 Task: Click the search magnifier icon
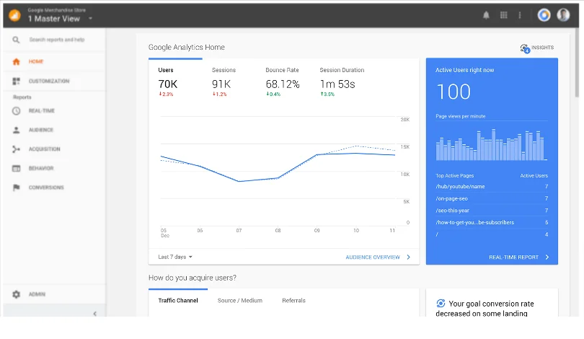(16, 40)
